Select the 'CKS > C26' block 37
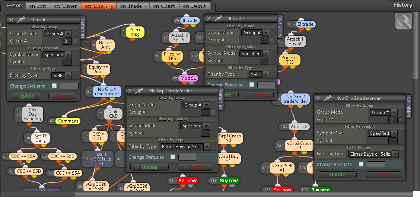This screenshot has height=197, width=420. point(99,136)
